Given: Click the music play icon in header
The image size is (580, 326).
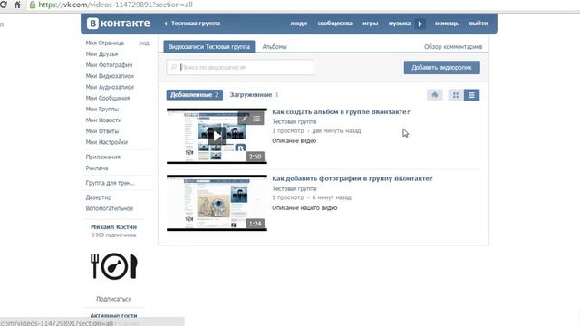Looking at the screenshot, I should tap(420, 24).
